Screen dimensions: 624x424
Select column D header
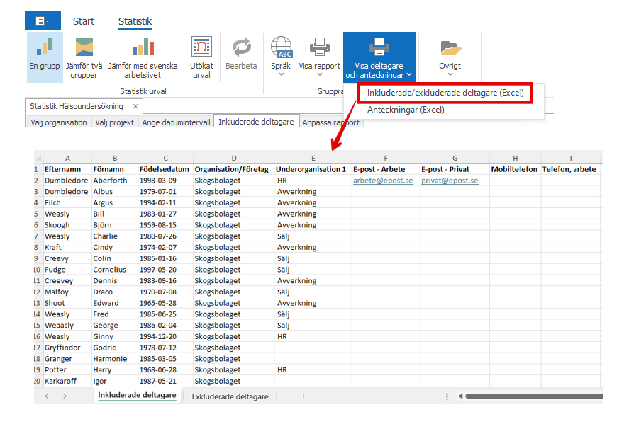234,158
